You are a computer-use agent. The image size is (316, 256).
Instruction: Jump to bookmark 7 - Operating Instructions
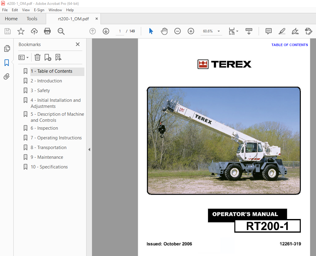(x=56, y=138)
